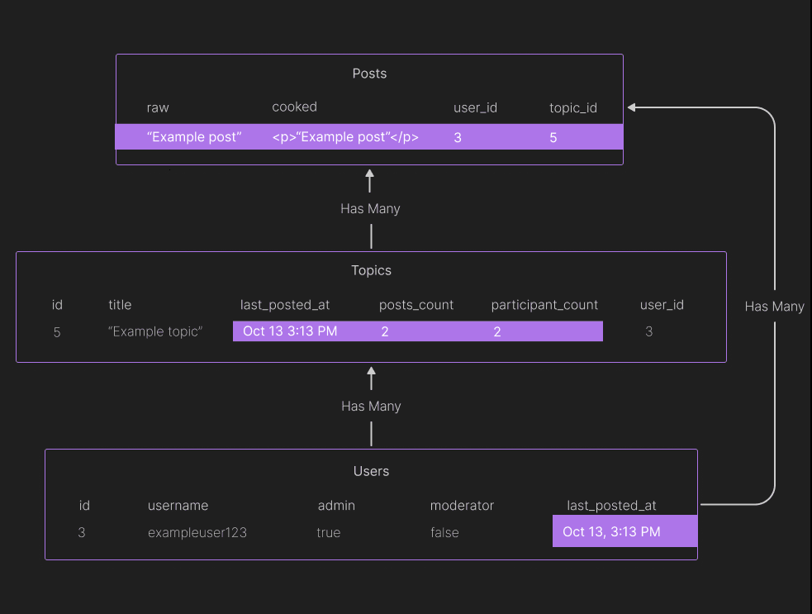The image size is (812, 614).
Task: Click the posts_count column header
Action: pyautogui.click(x=415, y=305)
